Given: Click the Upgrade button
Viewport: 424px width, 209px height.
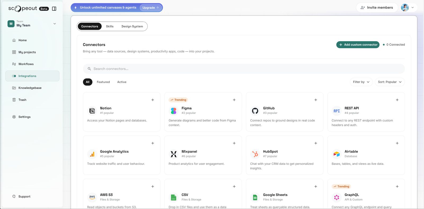Looking at the screenshot, I should (x=151, y=8).
